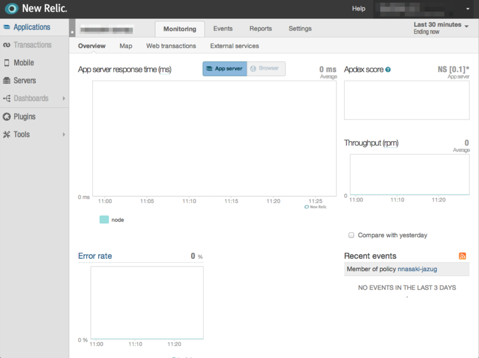Switch to the Monitoring tab
The width and height of the screenshot is (479, 358).
(x=180, y=29)
